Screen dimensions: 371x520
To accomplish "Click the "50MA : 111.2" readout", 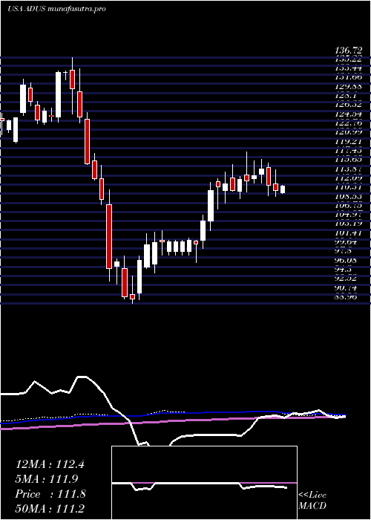I will [50, 509].
